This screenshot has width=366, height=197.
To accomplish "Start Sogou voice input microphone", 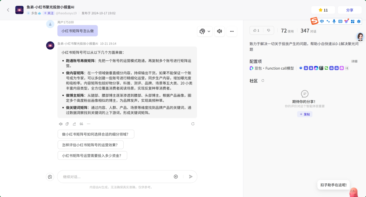I will tap(334, 21).
